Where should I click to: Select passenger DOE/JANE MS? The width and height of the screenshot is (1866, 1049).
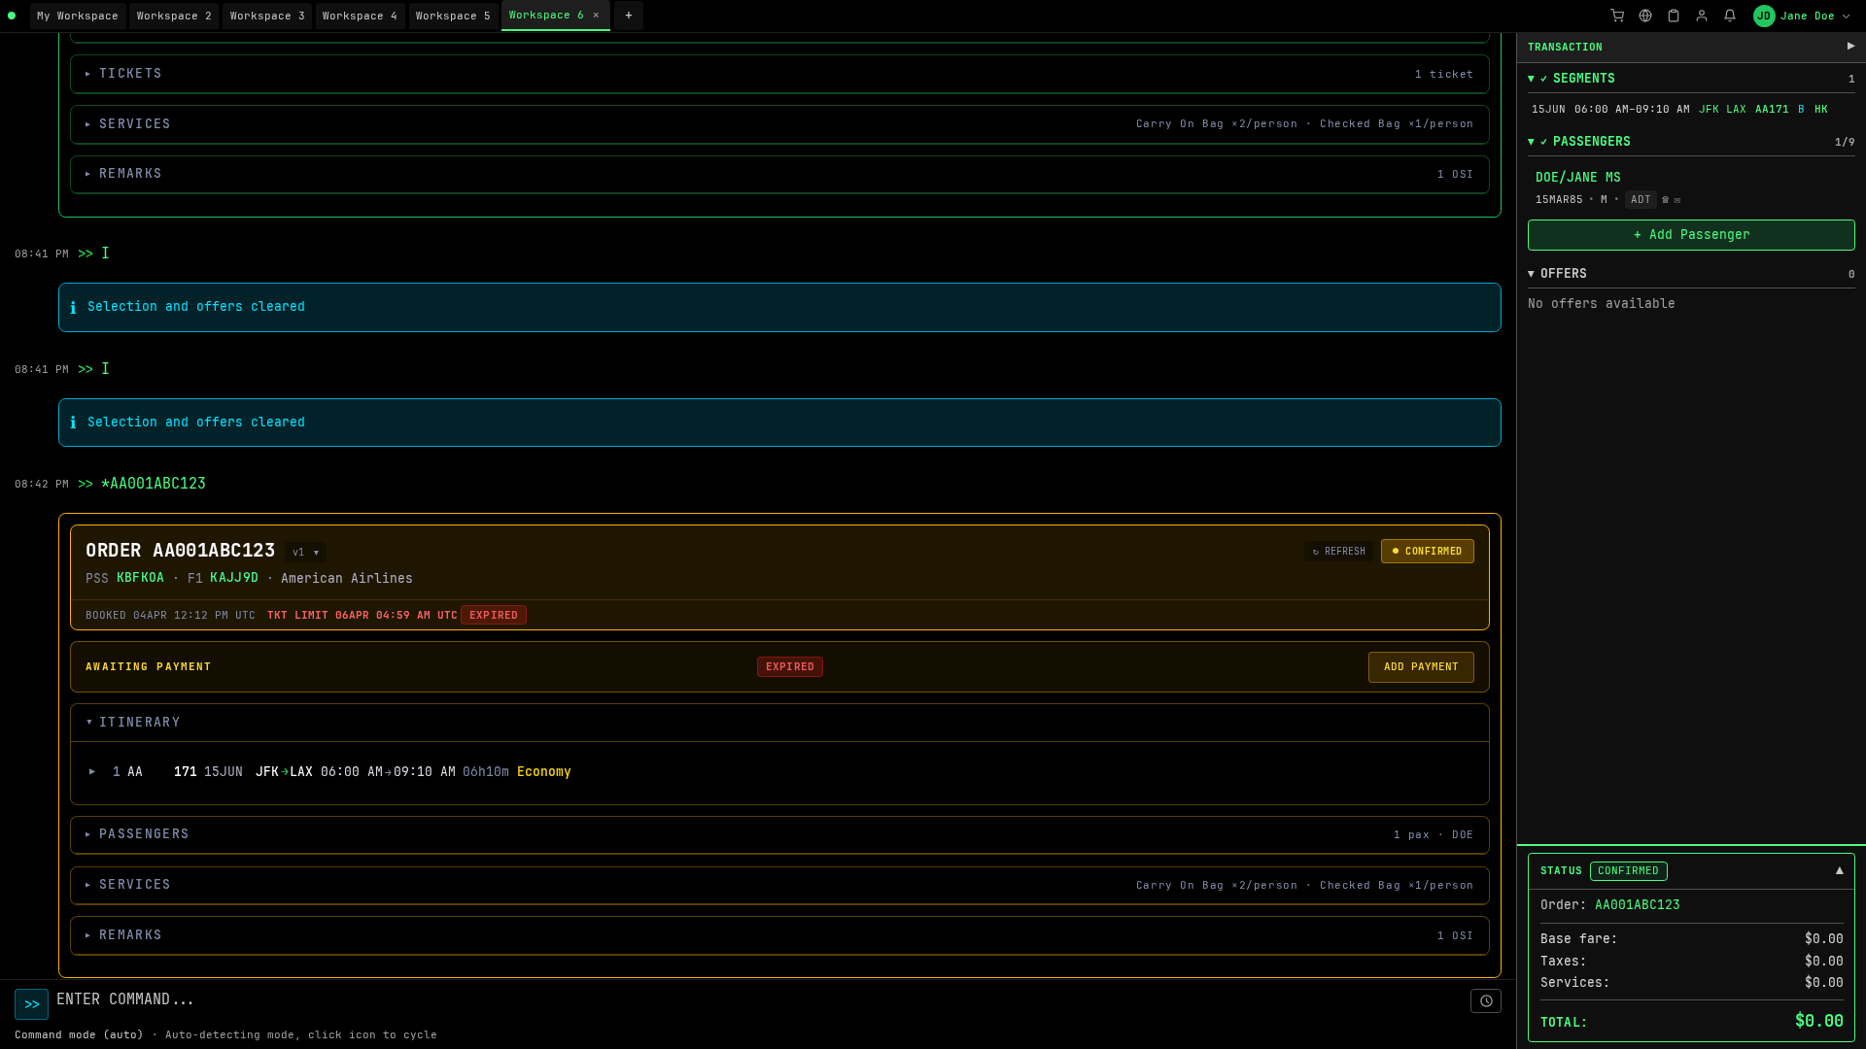pos(1577,178)
